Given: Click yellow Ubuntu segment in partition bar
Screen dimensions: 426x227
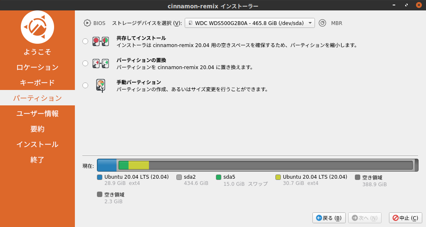Looking at the screenshot, I should [139, 165].
